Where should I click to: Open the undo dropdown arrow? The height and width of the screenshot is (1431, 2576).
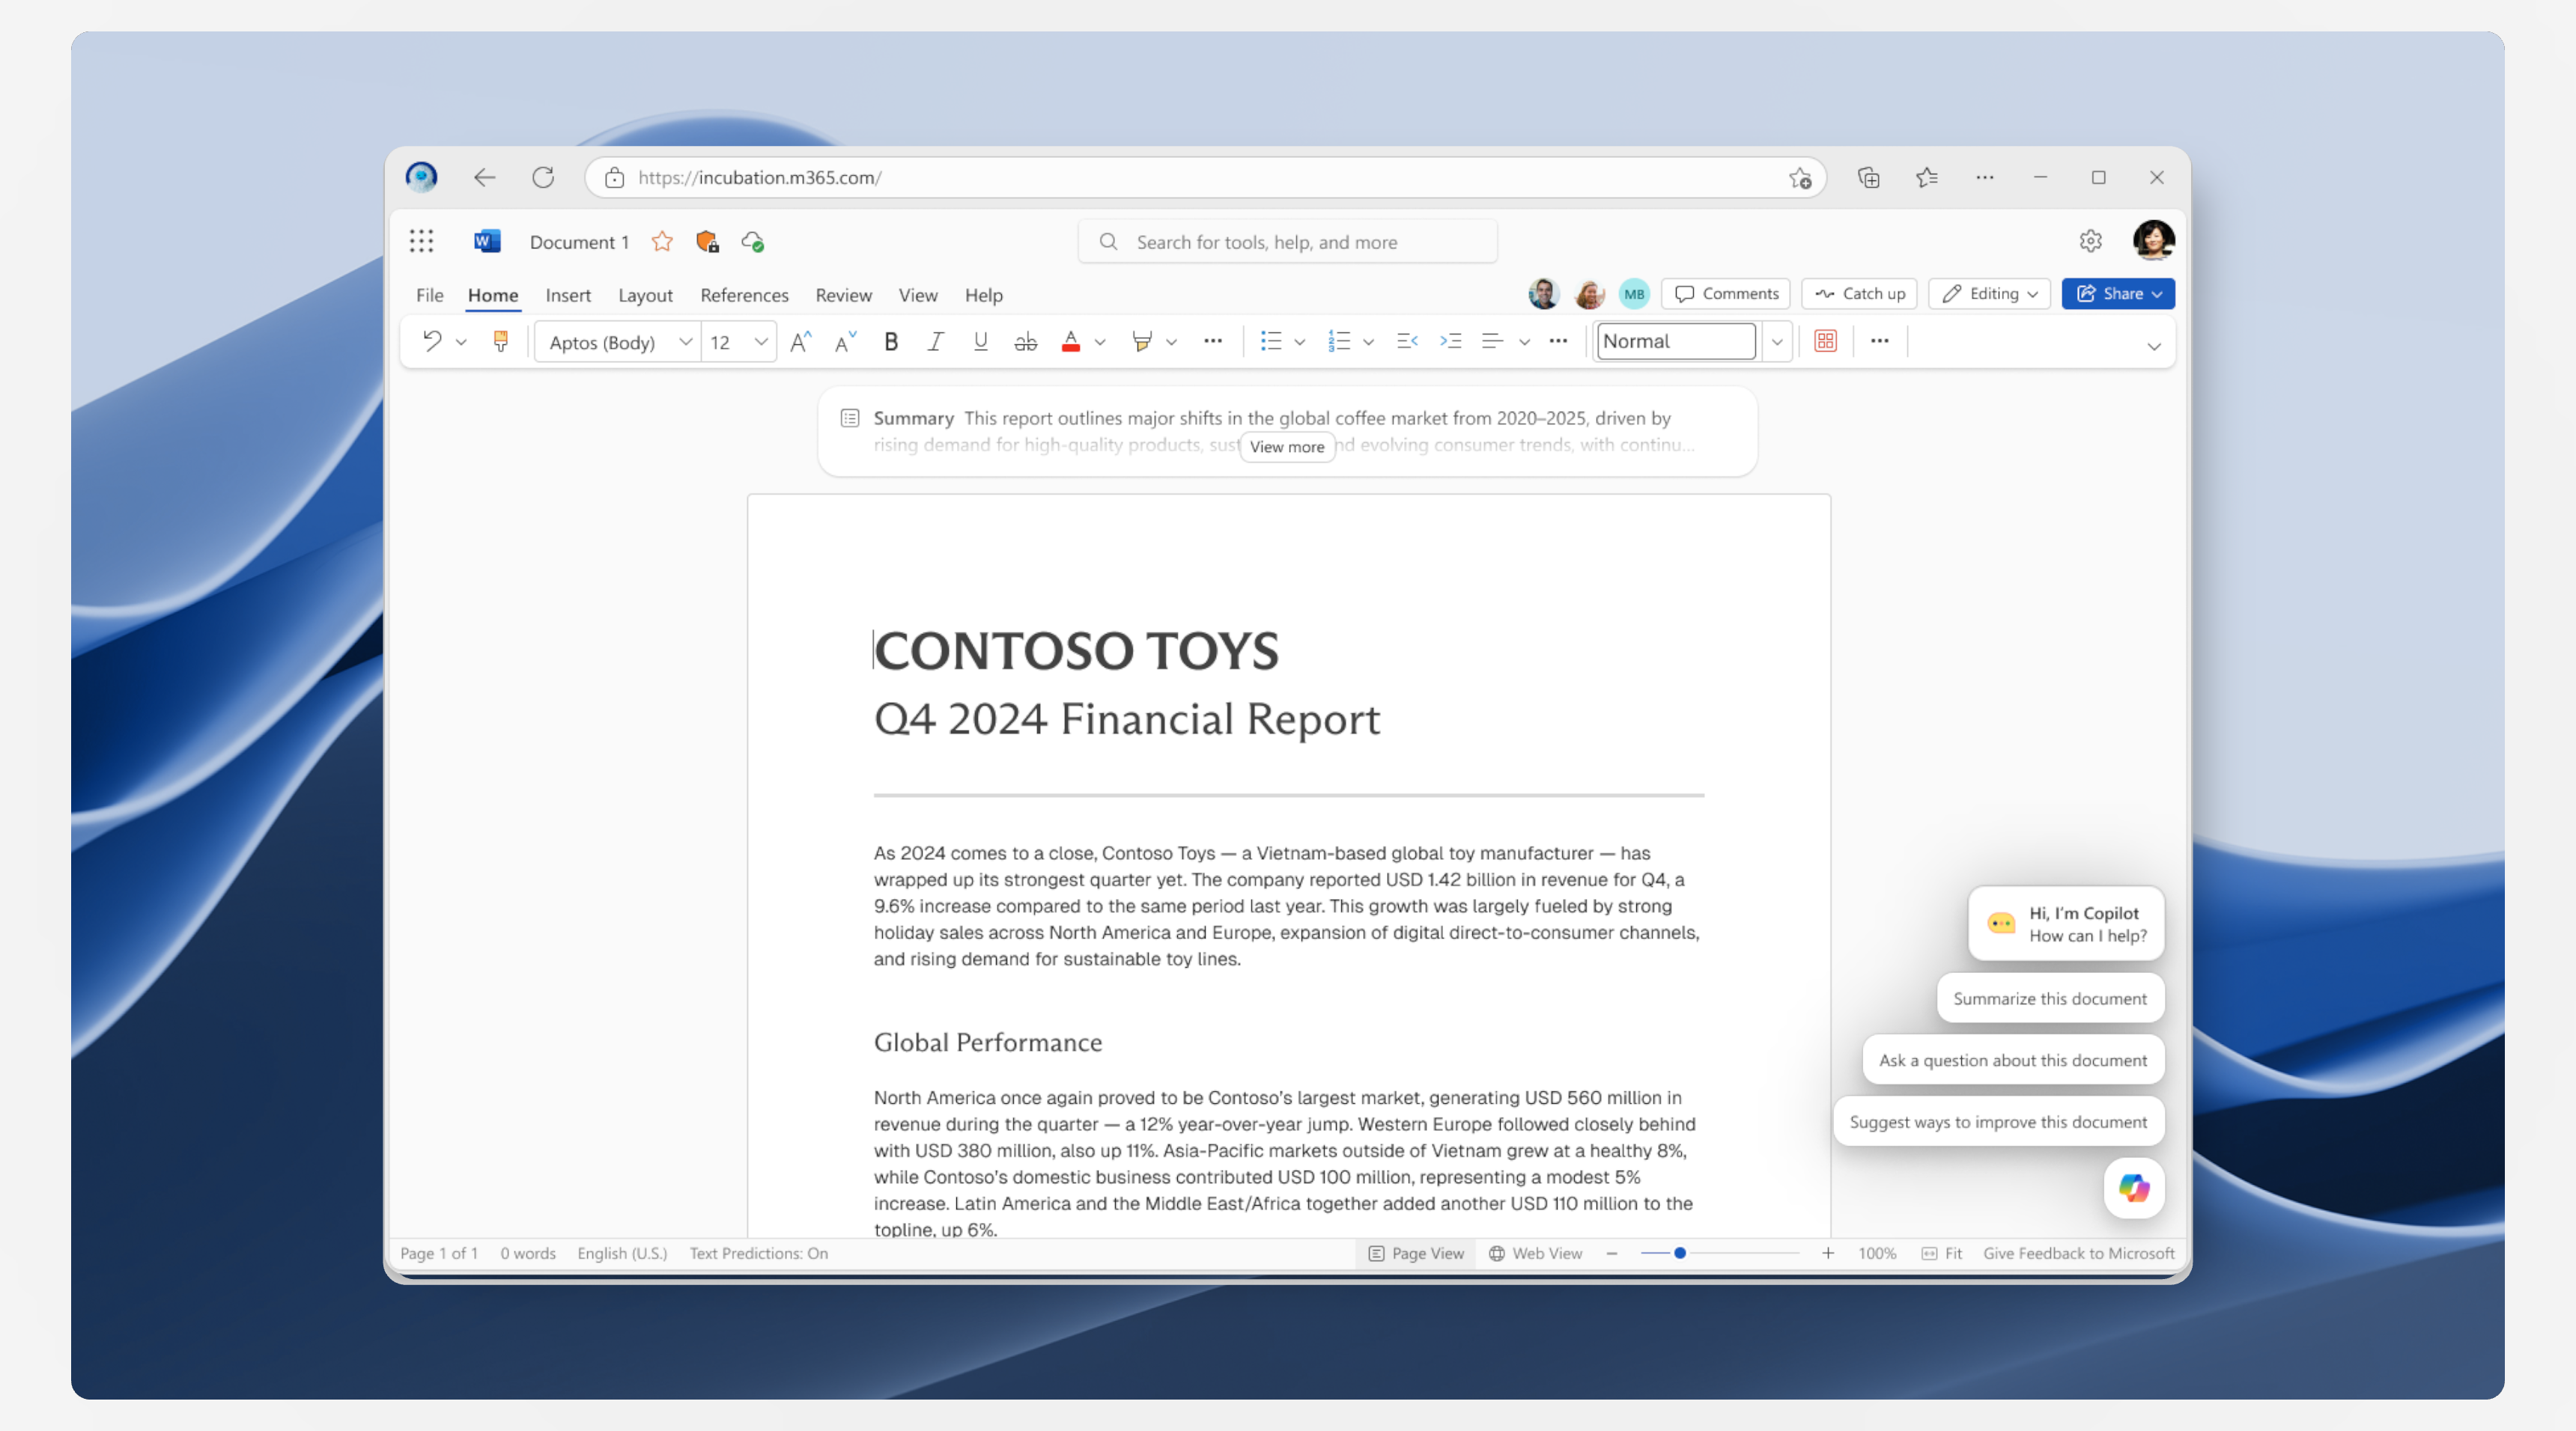coord(461,343)
